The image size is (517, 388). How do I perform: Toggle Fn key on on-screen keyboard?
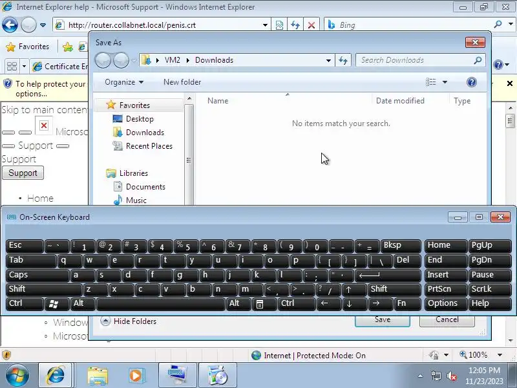tap(408, 304)
